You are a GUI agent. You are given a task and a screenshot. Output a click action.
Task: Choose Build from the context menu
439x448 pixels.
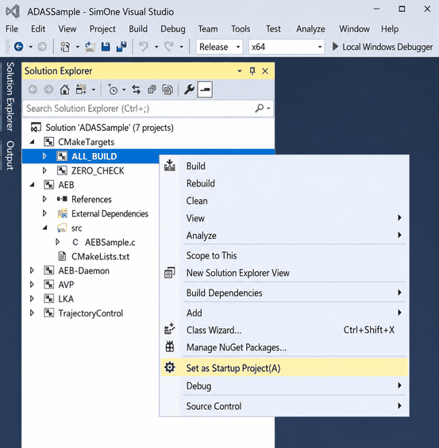click(284, 166)
